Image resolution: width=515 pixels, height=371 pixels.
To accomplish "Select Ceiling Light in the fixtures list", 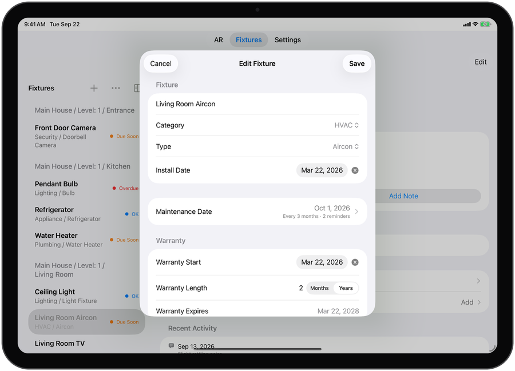I will coord(87,296).
